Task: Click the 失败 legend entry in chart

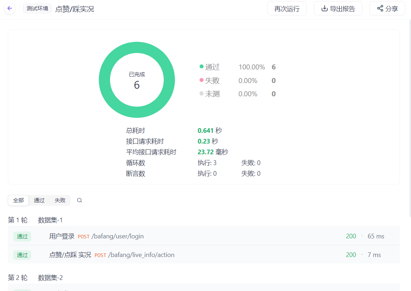Action: (x=210, y=81)
